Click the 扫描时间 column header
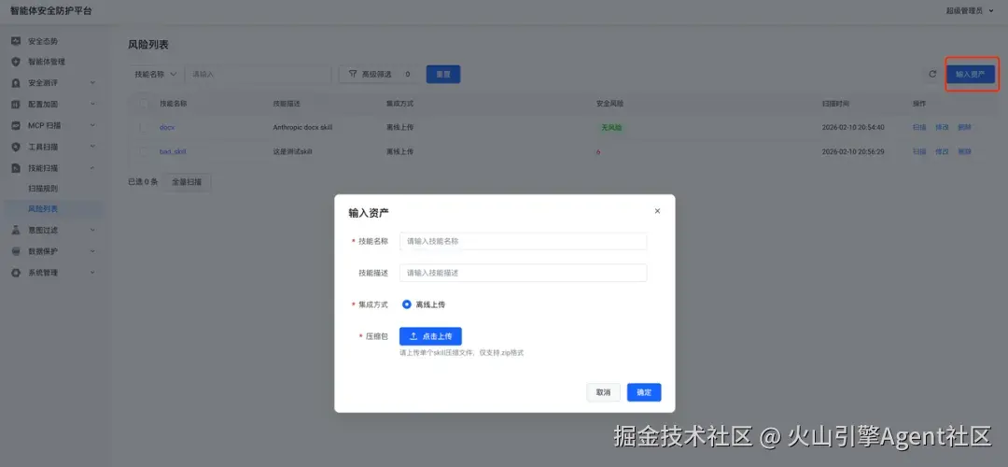Viewport: 1008px width, 467px height. tap(835, 103)
